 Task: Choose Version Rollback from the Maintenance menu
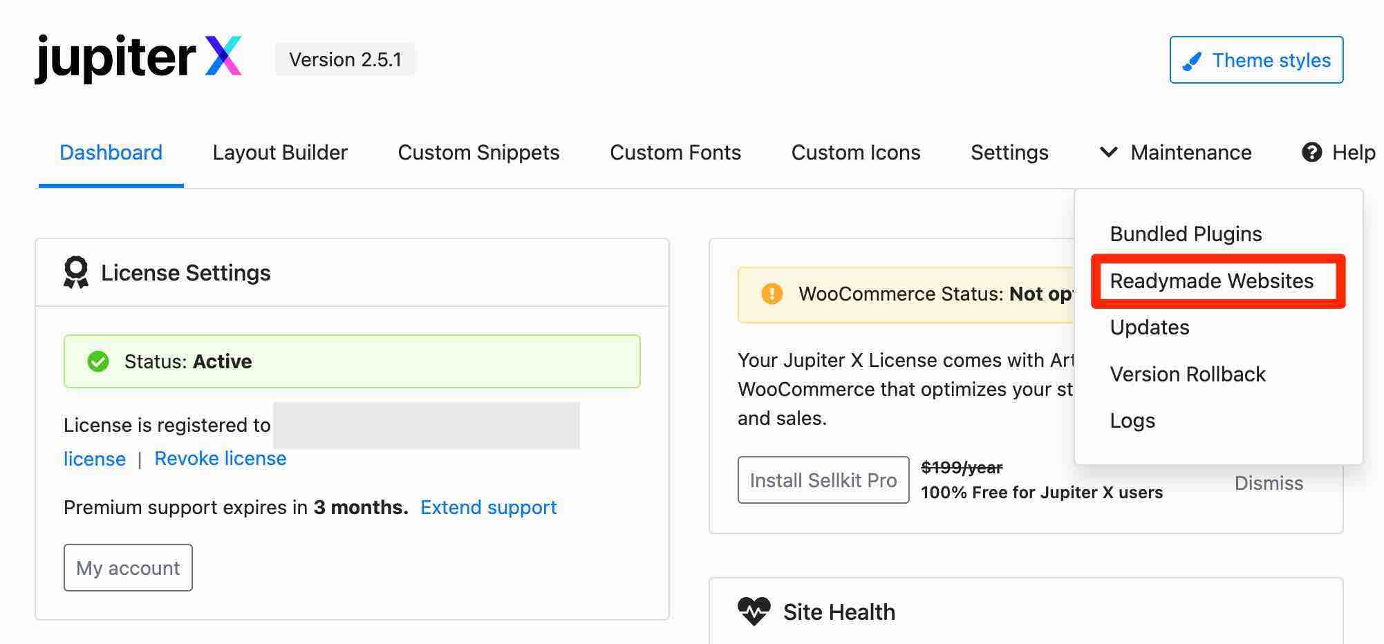1187,374
